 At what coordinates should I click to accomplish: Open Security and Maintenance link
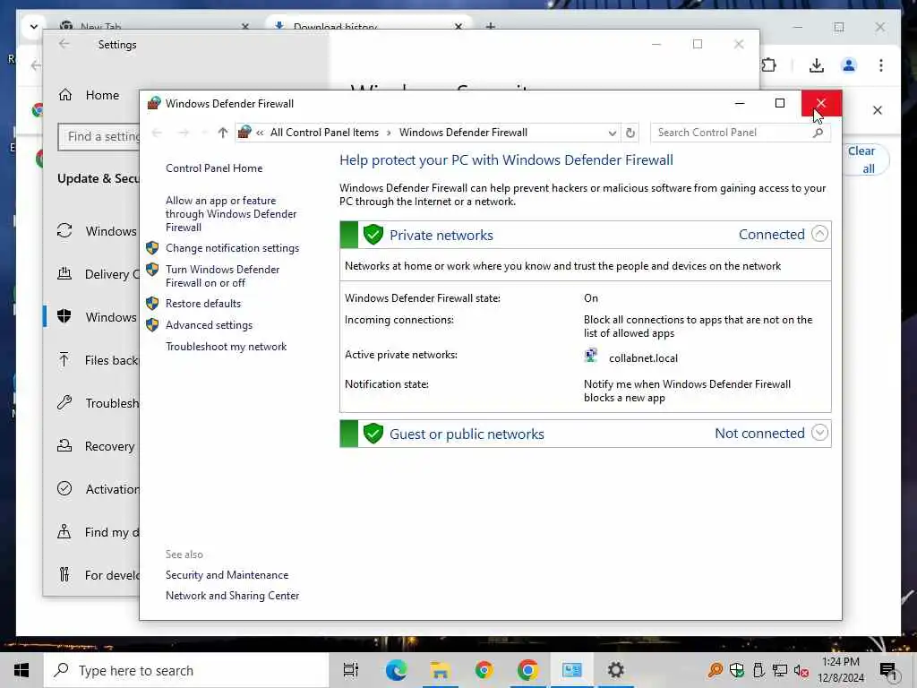pos(227,575)
